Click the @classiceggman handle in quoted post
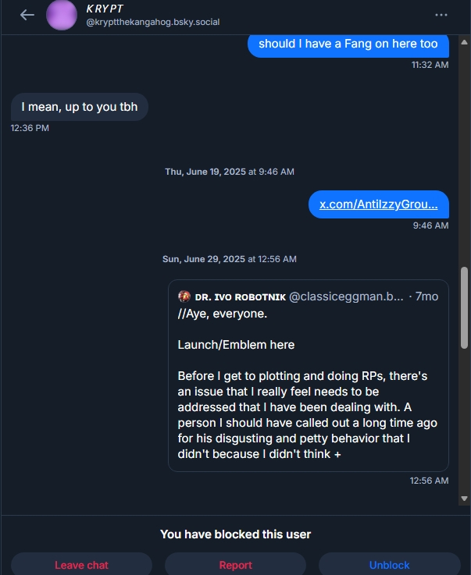Viewport: 471px width, 575px height. point(347,297)
